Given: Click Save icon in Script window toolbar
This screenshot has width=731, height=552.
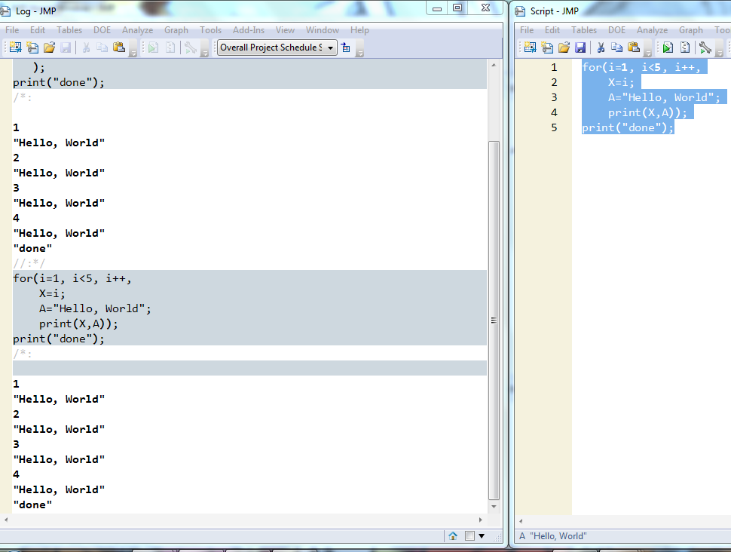Looking at the screenshot, I should (580, 47).
